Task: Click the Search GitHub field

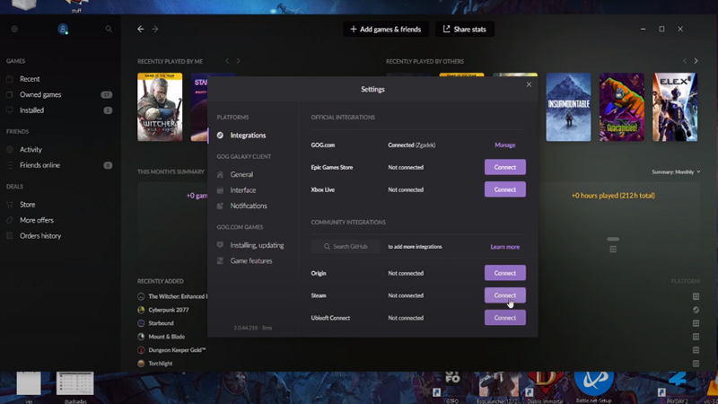Action: pyautogui.click(x=346, y=246)
